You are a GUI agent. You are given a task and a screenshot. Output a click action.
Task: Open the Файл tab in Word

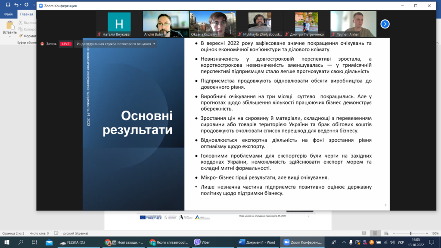click(x=8, y=14)
